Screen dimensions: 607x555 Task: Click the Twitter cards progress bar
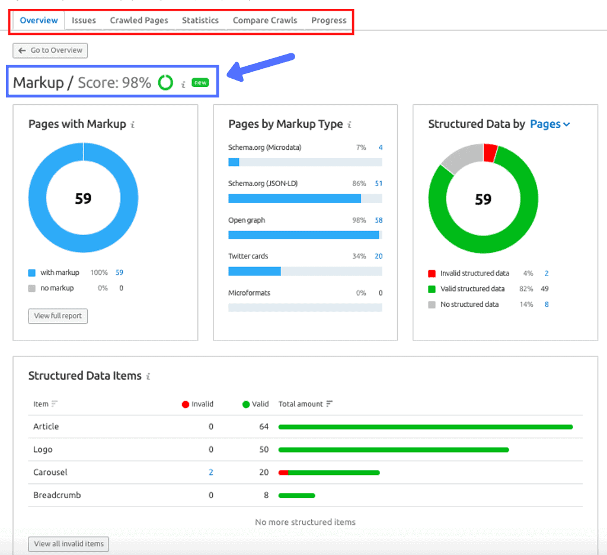[305, 271]
